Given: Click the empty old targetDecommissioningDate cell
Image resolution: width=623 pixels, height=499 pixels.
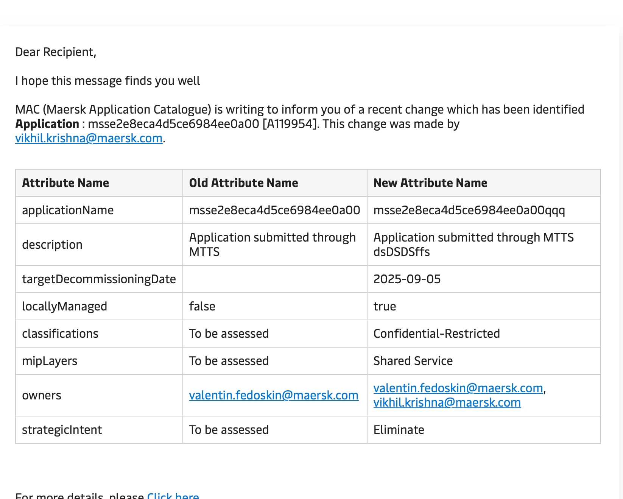Looking at the screenshot, I should 275,279.
